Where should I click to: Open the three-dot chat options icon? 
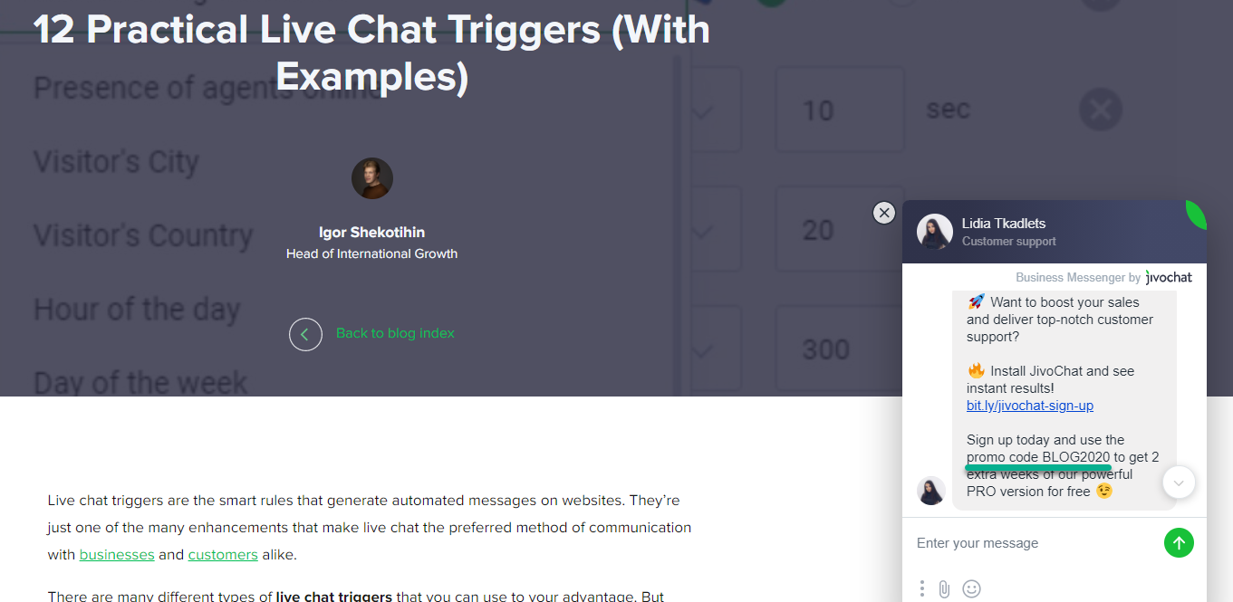921,588
